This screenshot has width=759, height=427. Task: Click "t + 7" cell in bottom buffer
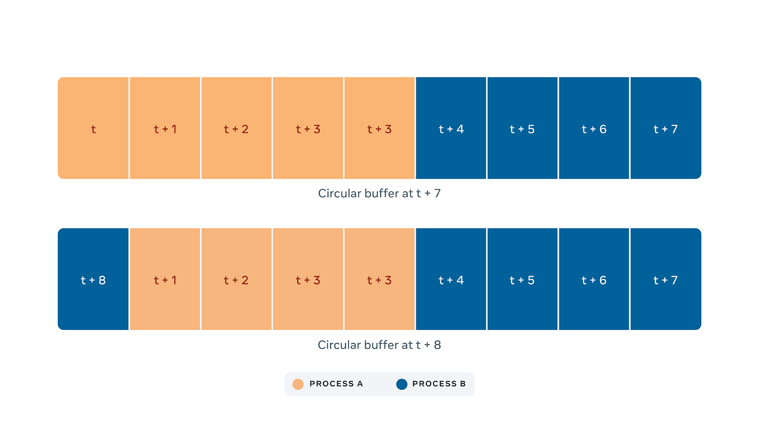[x=666, y=279]
